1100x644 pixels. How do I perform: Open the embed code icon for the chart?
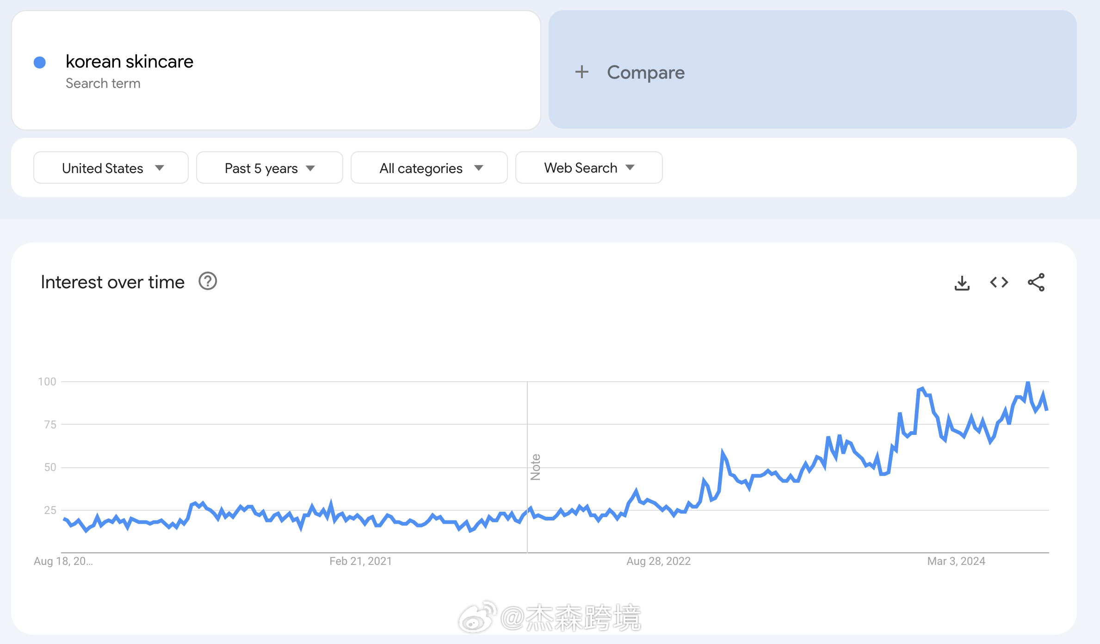tap(999, 282)
